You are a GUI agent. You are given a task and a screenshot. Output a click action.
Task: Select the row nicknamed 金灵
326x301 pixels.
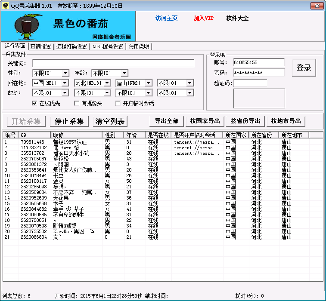[163, 181]
